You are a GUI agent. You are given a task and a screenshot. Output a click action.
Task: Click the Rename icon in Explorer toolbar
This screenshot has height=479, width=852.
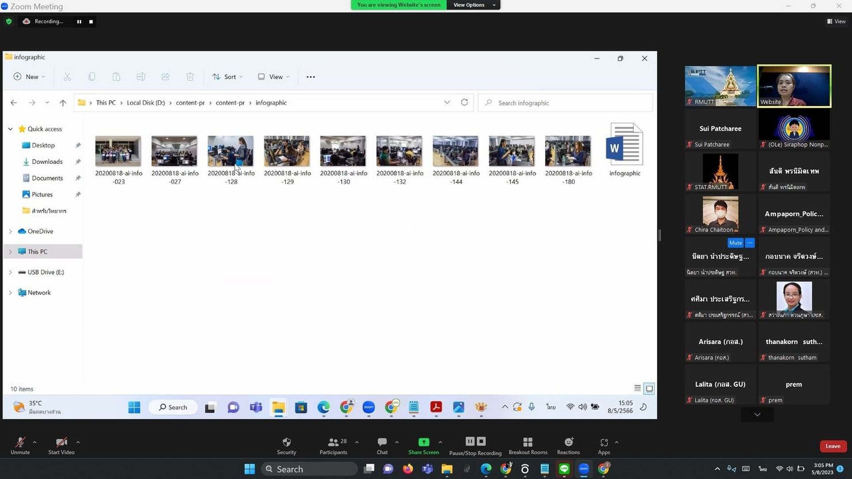point(141,77)
